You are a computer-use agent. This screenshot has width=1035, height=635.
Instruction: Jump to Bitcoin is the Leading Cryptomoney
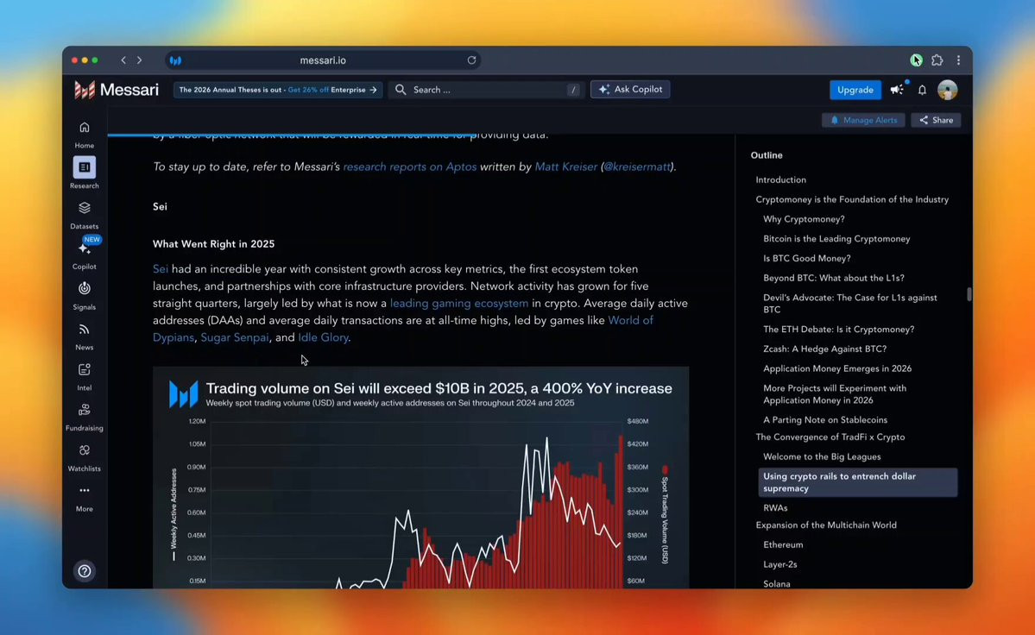[836, 239]
